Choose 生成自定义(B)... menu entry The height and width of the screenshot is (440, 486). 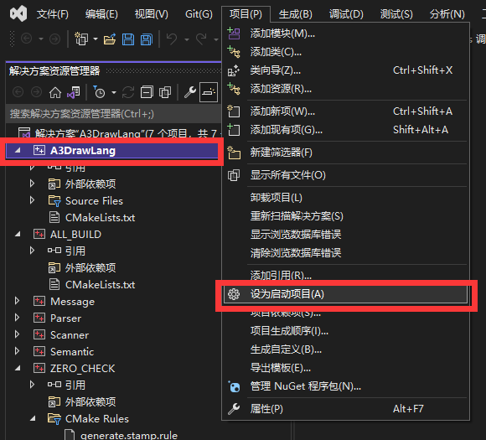coord(345,349)
